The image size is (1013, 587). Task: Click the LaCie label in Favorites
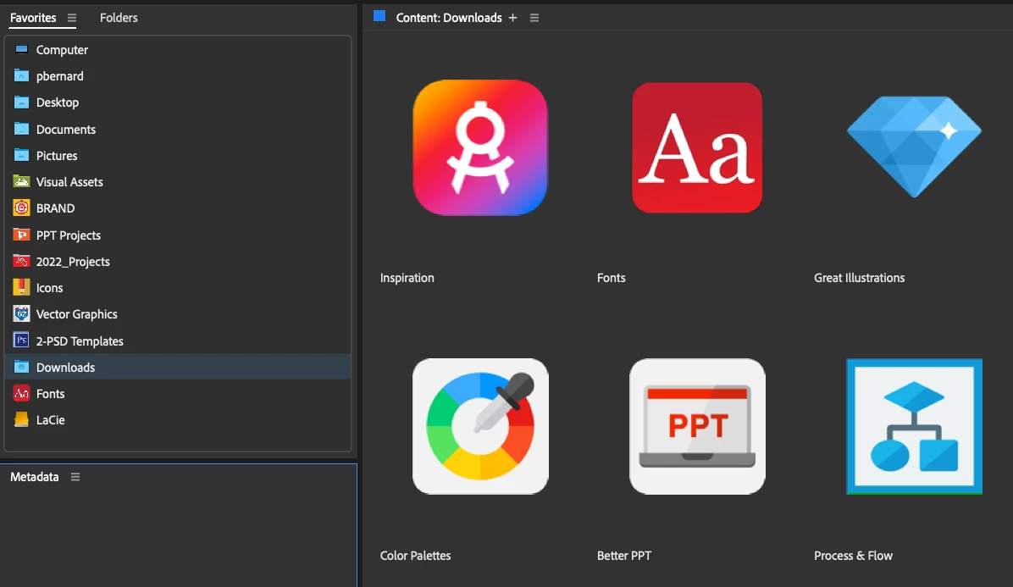[50, 420]
